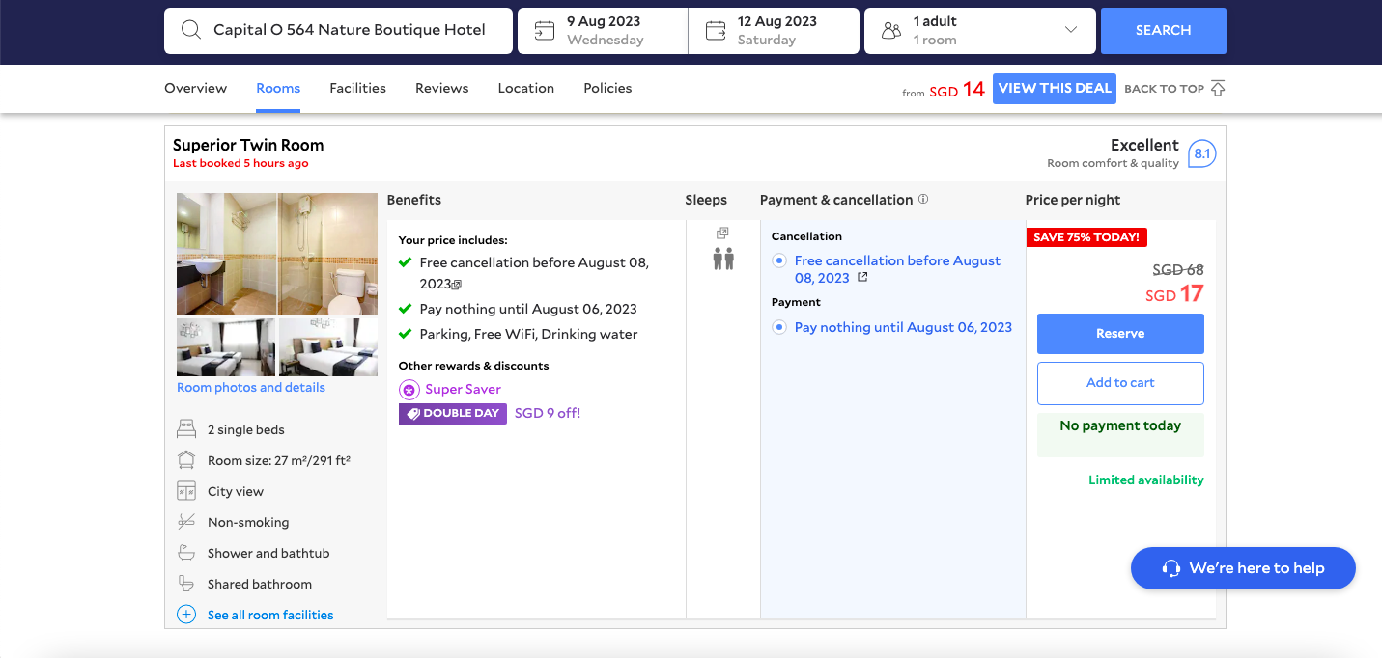Click the info icon beside Payment & cancellation
This screenshot has height=658, width=1382.
(x=923, y=200)
